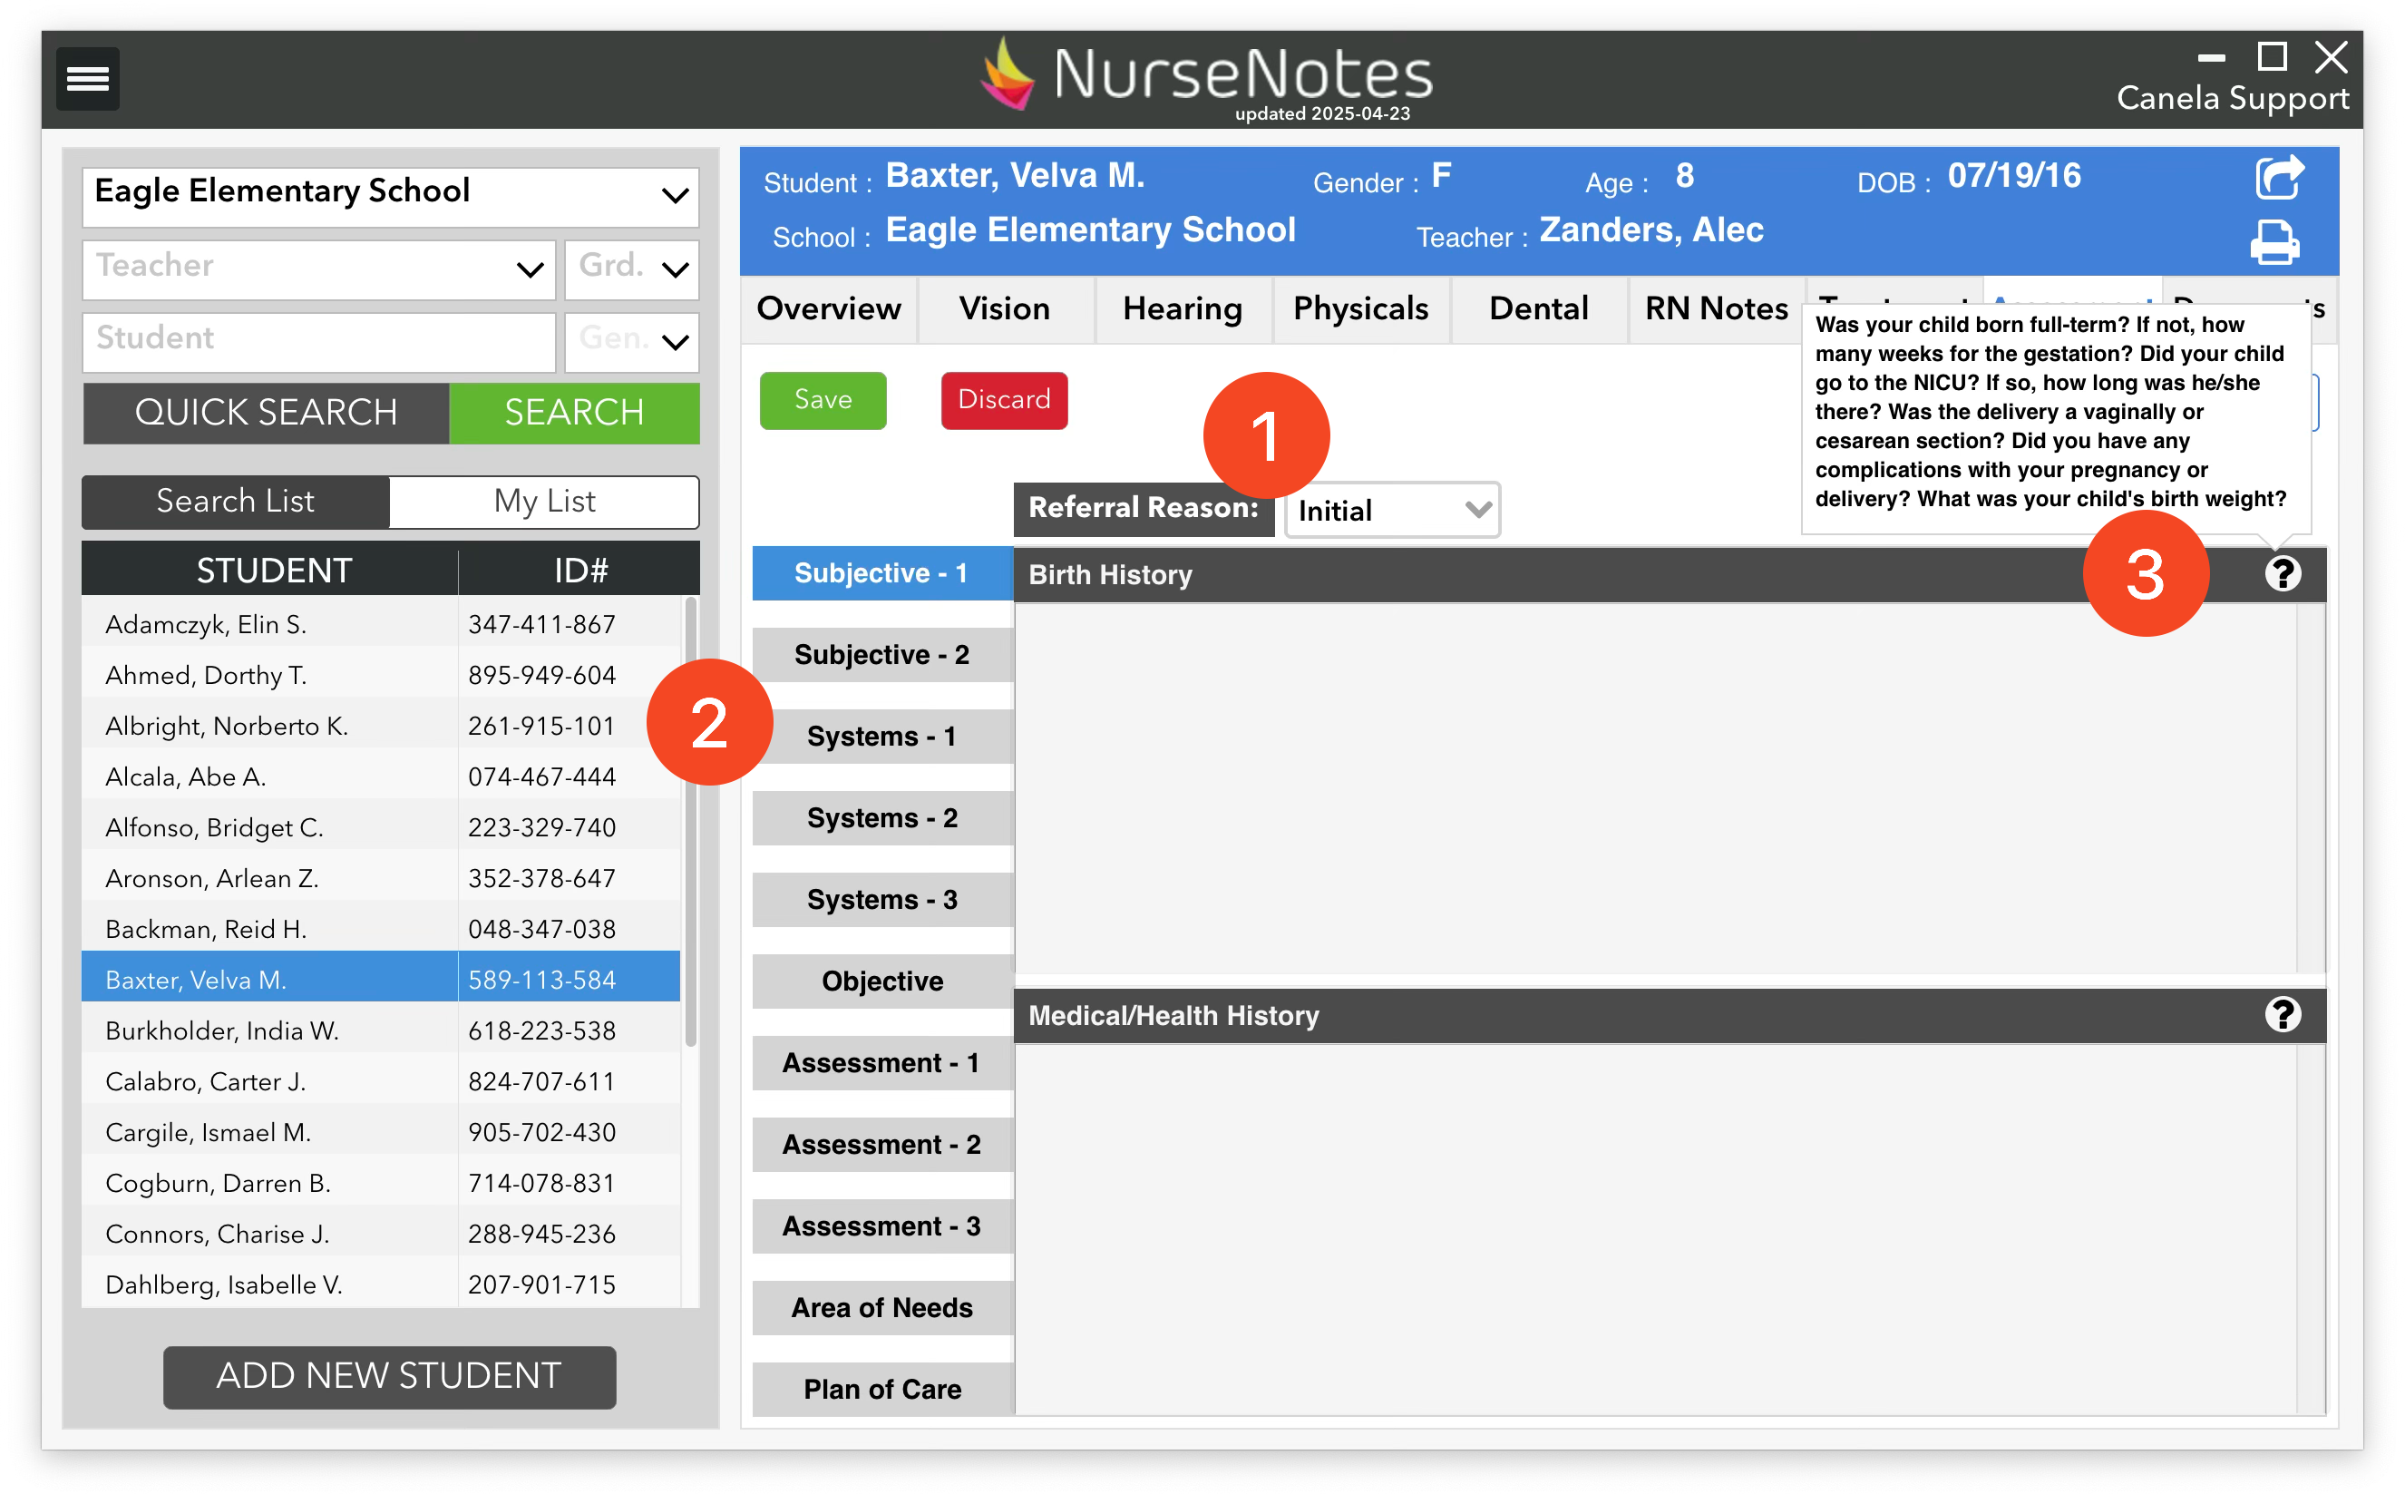2405x1494 pixels.
Task: Minimize the NurseNotes window
Action: [2212, 59]
